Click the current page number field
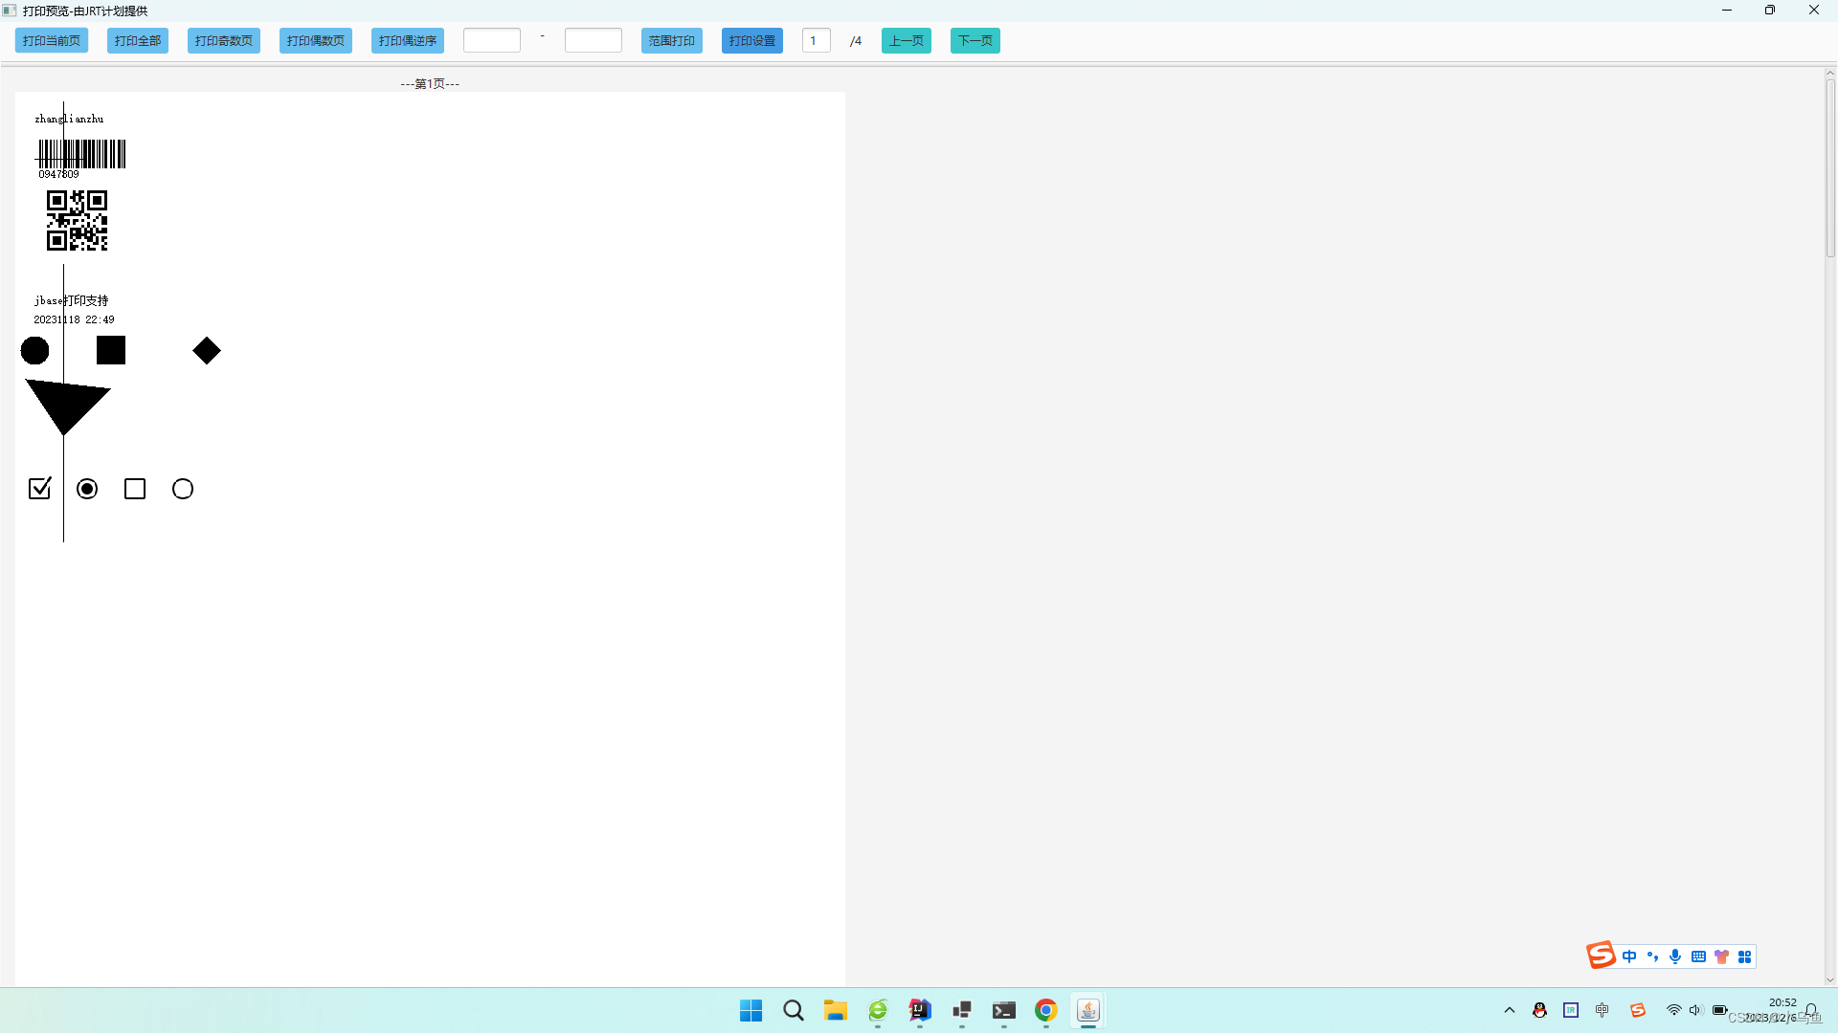 click(x=817, y=40)
